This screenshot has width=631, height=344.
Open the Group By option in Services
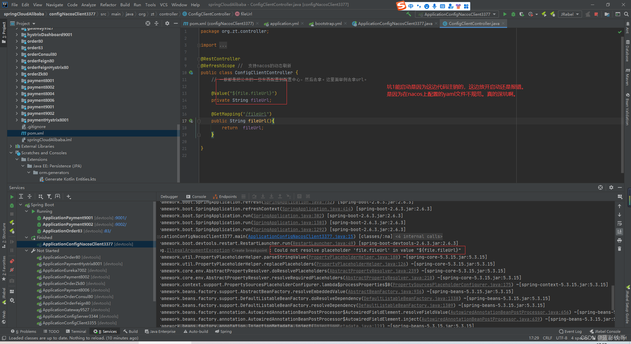coord(41,196)
